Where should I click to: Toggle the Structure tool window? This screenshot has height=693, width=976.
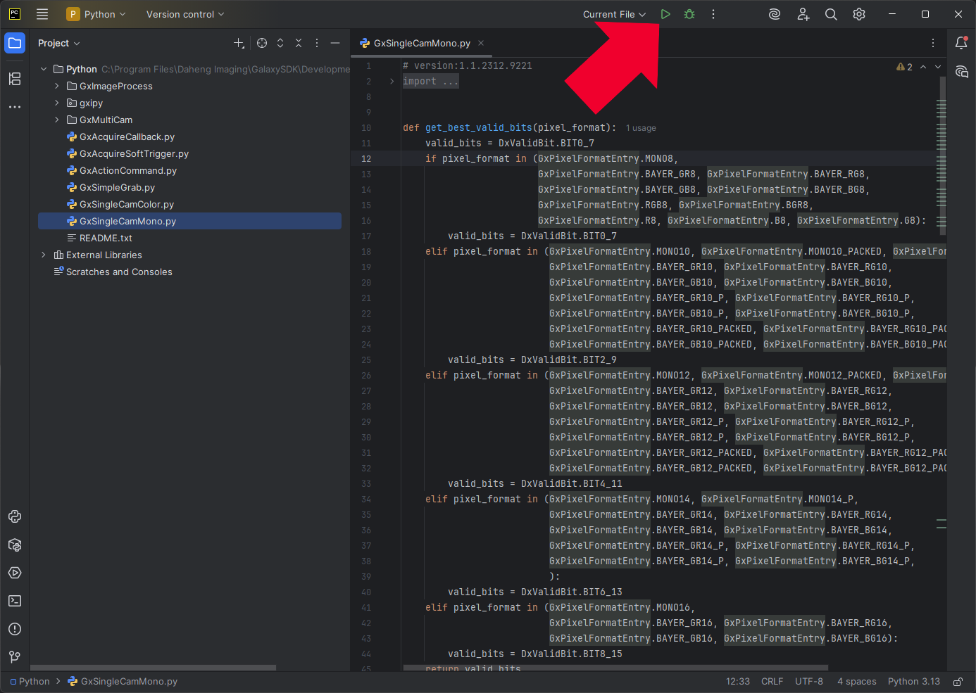coord(15,79)
